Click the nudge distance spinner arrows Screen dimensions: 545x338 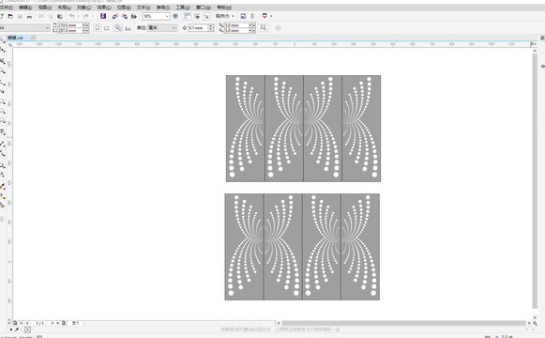pos(211,28)
